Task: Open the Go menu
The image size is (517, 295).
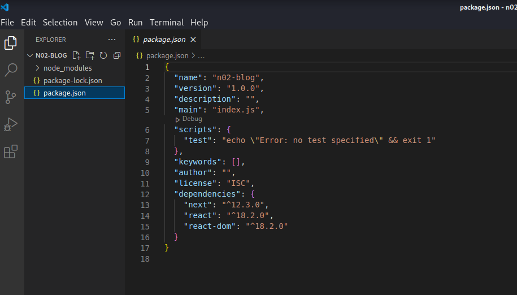Action: (x=115, y=23)
